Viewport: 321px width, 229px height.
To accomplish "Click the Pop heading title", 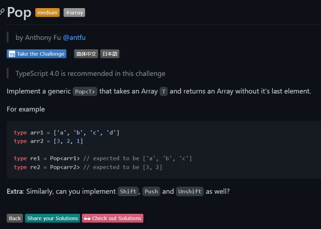I will point(19,12).
